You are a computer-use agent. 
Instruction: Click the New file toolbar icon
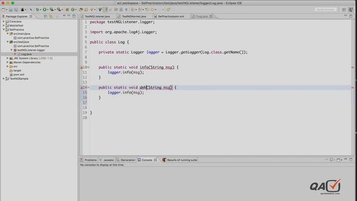click(x=3, y=9)
